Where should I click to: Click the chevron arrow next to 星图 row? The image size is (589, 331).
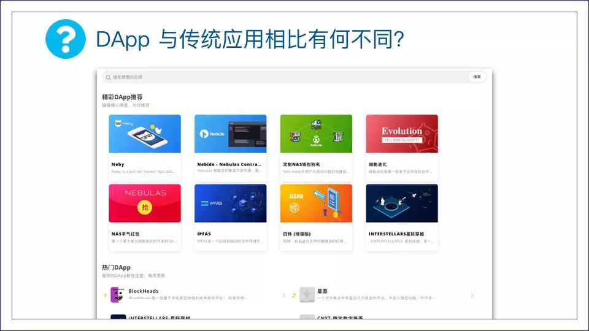472,295
